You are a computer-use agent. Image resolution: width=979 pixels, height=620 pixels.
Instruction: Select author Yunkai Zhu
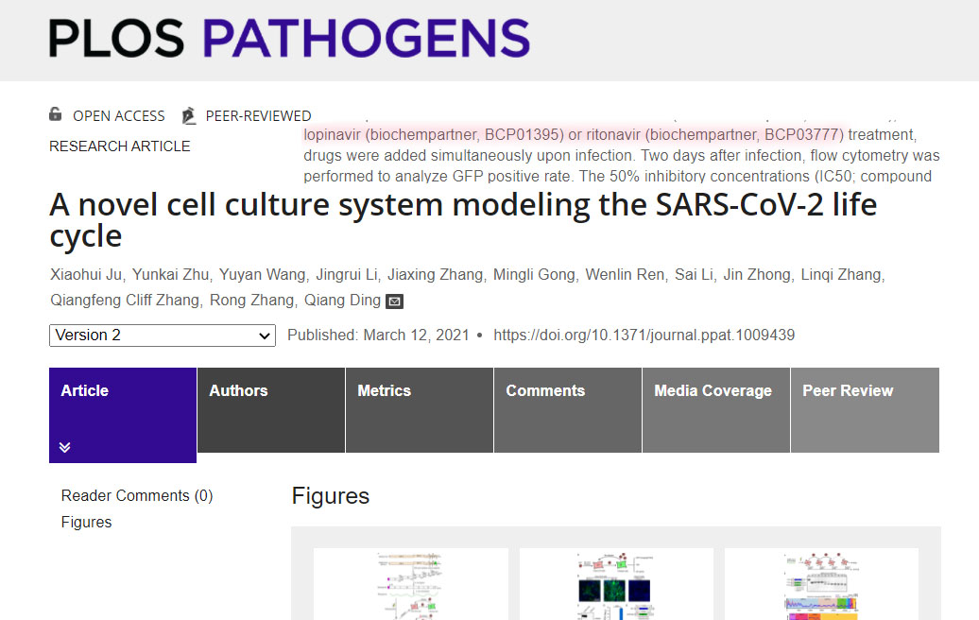(170, 275)
